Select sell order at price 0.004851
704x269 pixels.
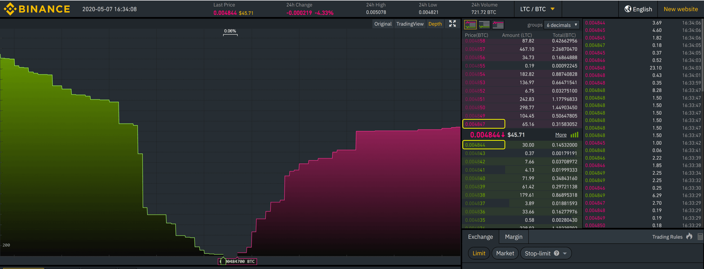click(x=522, y=99)
